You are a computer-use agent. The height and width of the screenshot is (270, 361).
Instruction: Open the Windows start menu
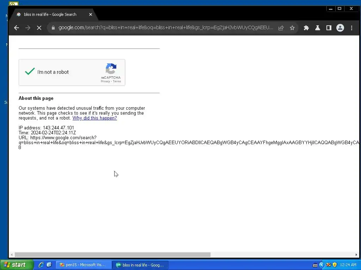[x=16, y=265]
